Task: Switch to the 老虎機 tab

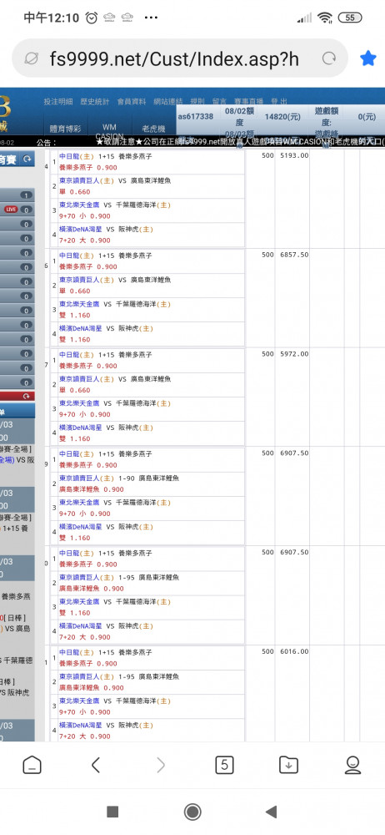Action: pos(153,129)
